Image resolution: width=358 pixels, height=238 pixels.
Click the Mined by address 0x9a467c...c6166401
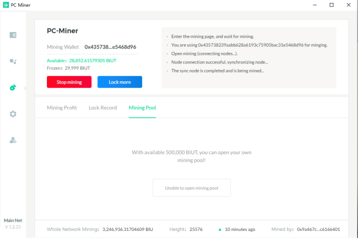(x=318, y=229)
